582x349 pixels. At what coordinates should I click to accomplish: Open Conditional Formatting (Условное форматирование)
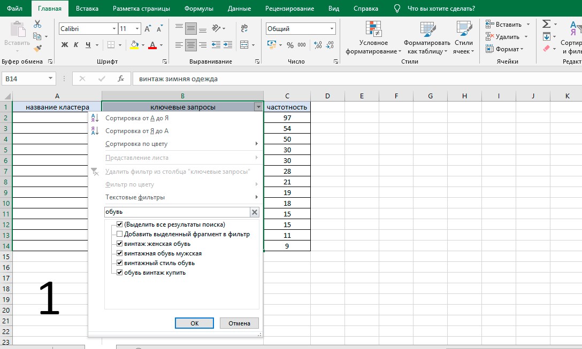tap(373, 37)
